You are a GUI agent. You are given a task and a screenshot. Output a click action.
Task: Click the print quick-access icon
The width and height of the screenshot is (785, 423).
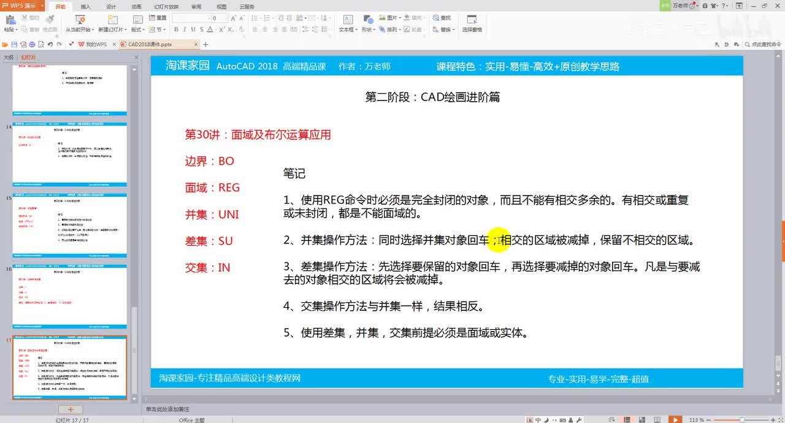pyautogui.click(x=32, y=44)
